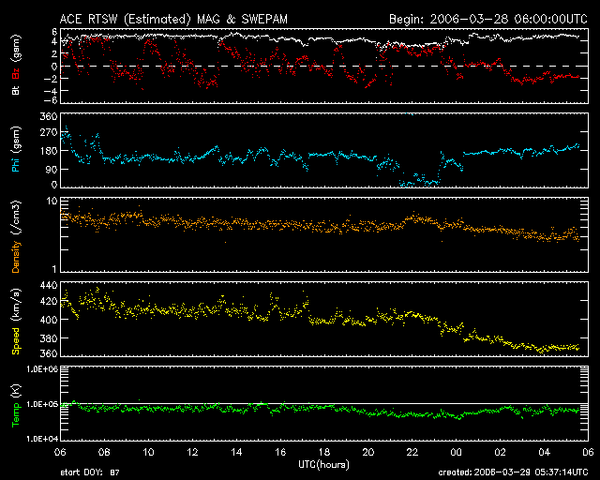Viewport: 600px width, 480px height.
Task: Click the "270" tick label on the Phi axis
Action: pyautogui.click(x=49, y=133)
